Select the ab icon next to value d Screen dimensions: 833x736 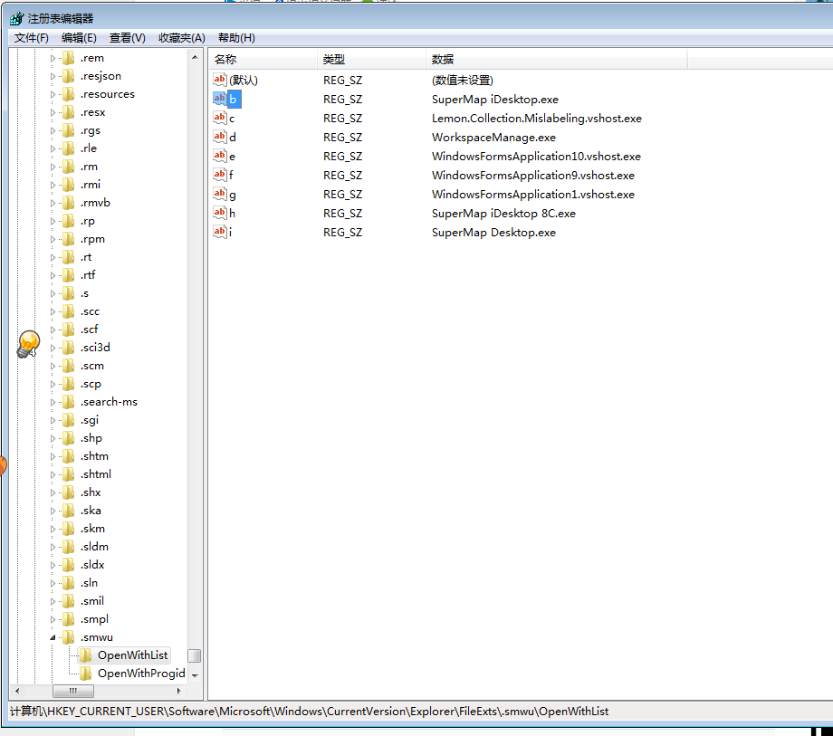(220, 138)
